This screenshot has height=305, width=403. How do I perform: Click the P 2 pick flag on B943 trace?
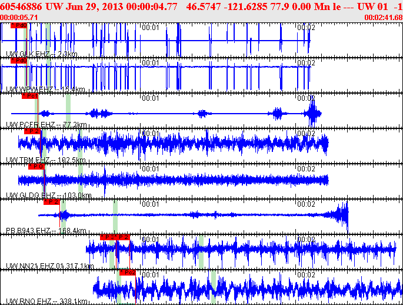[52, 202]
